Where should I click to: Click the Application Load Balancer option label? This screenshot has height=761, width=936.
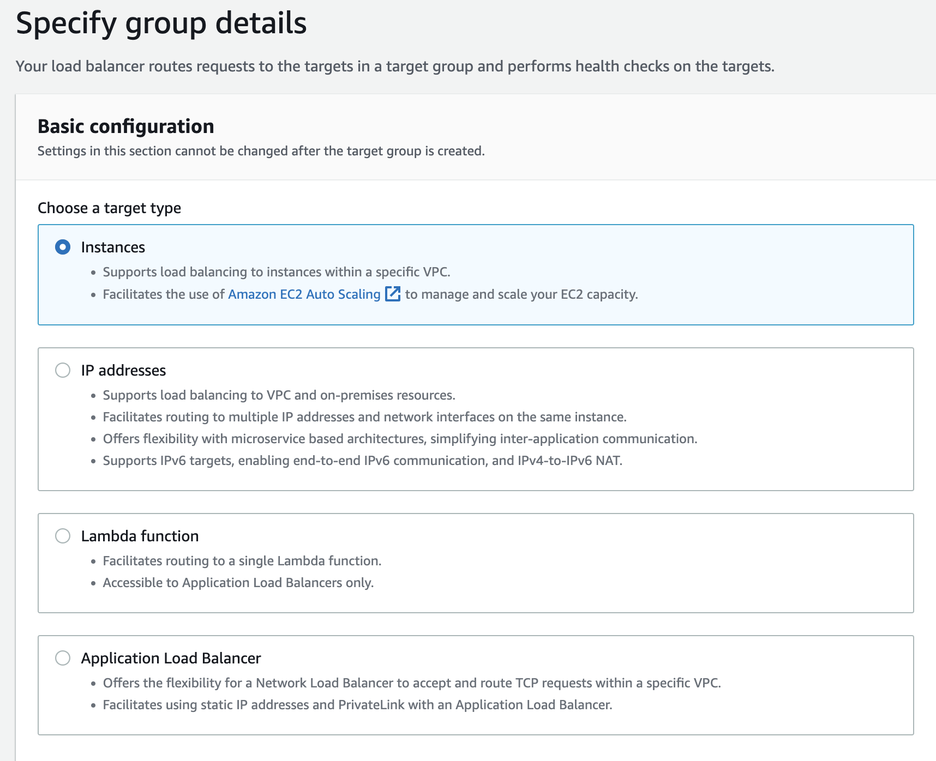(171, 659)
